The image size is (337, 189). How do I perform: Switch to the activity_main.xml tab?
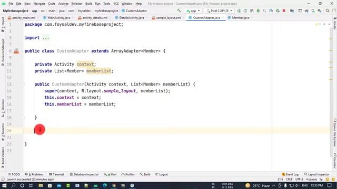click(x=24, y=18)
